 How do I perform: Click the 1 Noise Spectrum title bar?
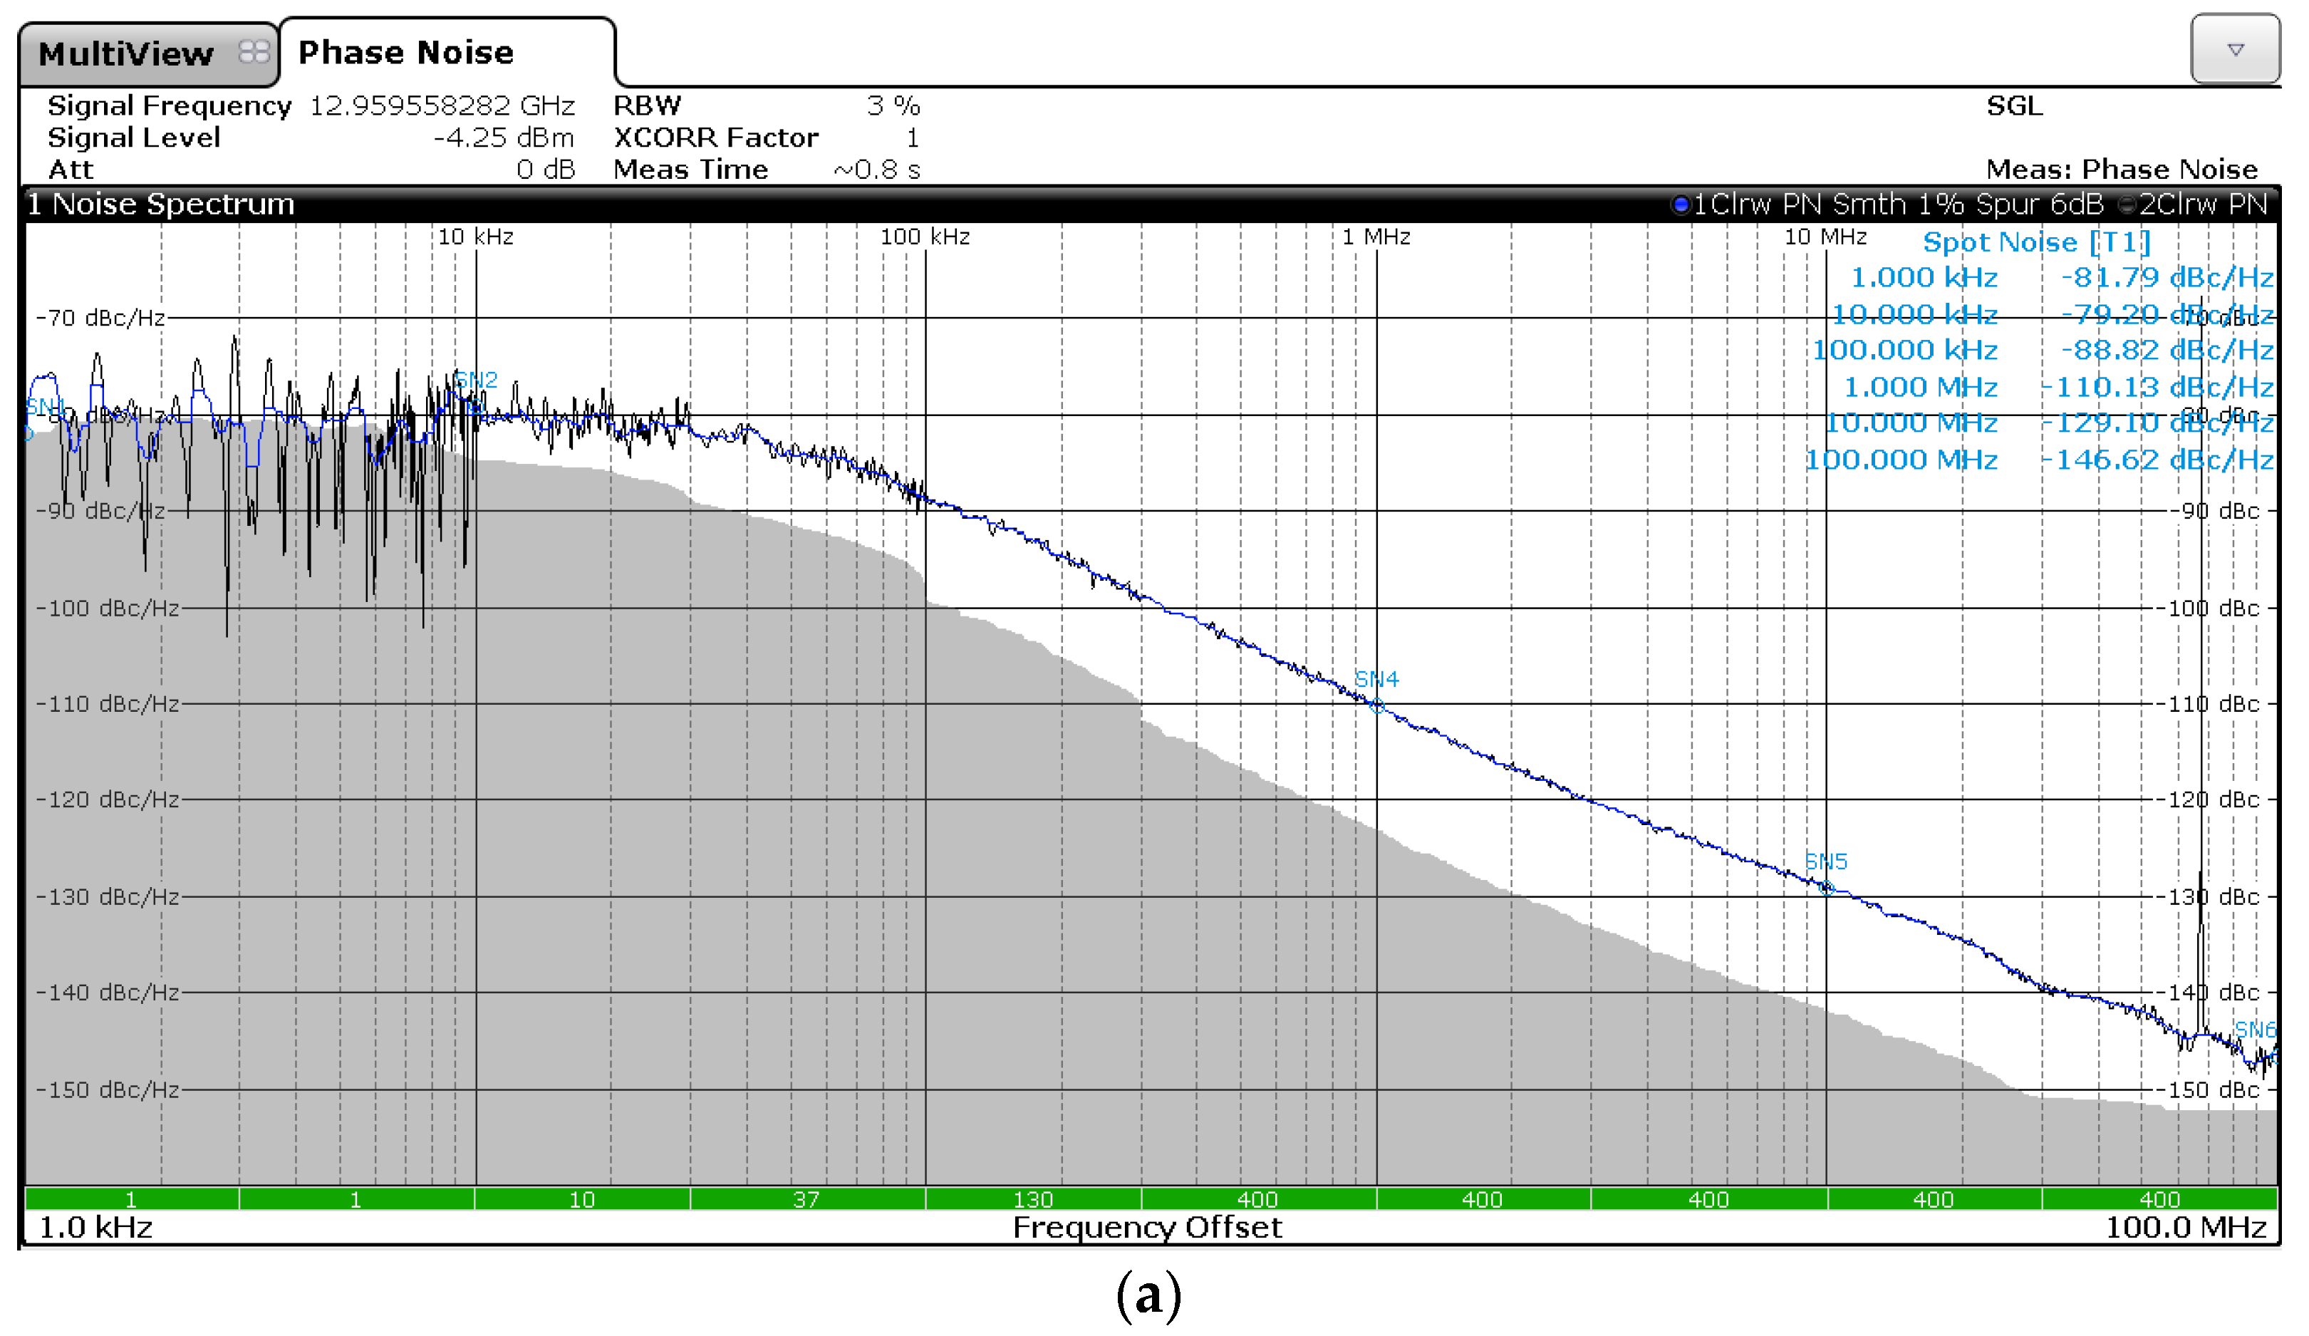pos(160,204)
